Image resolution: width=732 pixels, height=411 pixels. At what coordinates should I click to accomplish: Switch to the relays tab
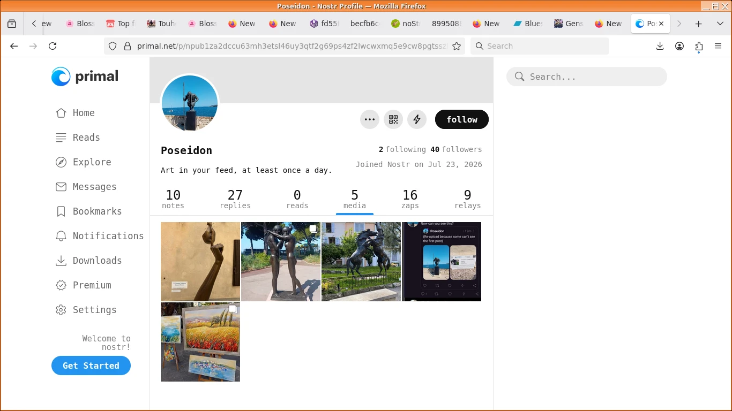(468, 199)
